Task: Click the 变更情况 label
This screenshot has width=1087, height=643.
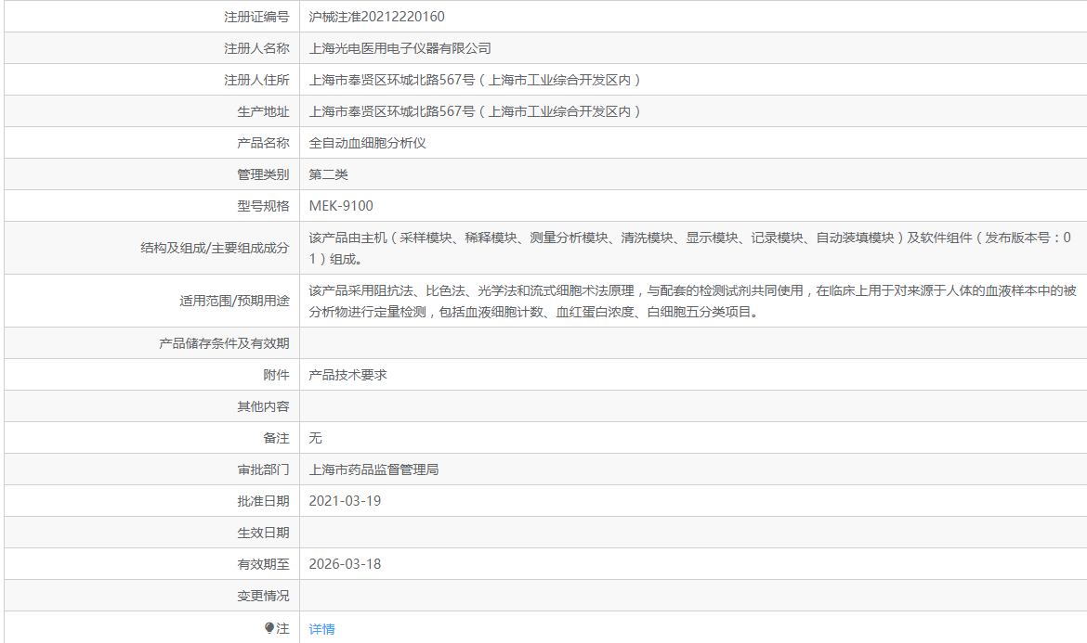Action: 263,596
